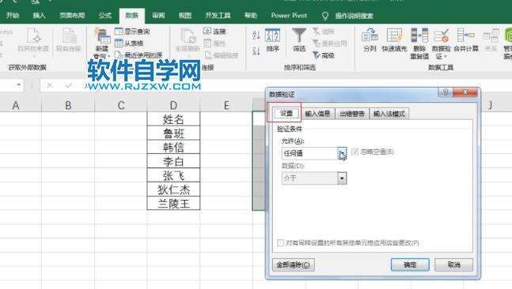Open the 视图 ribbon tab
This screenshot has width=512, height=289.
(x=185, y=15)
